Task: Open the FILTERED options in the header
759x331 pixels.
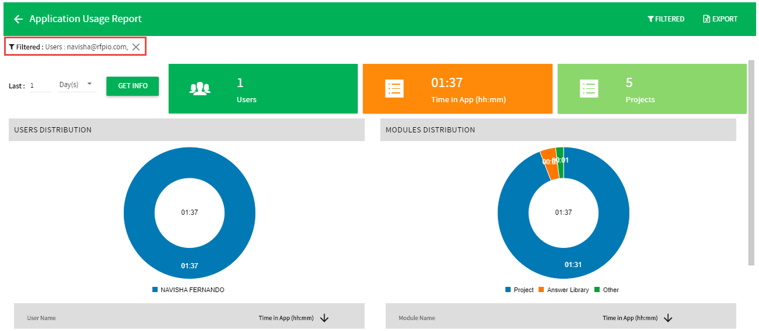Action: pyautogui.click(x=666, y=19)
